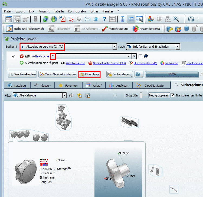Open the Export menu

20,11
